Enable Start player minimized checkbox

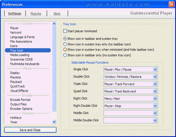65,31
